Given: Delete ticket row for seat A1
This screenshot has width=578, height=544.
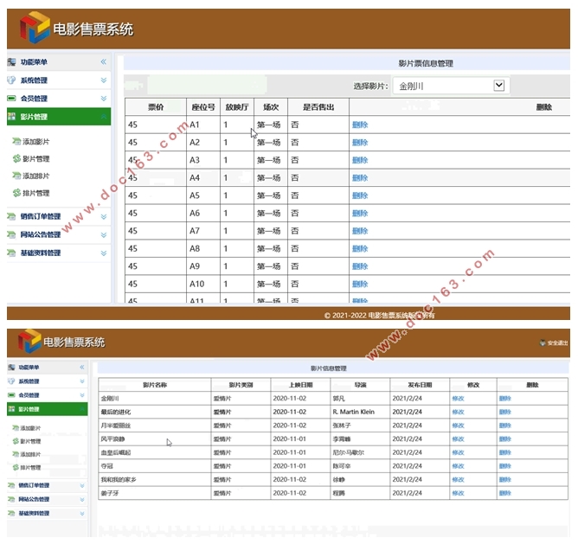Looking at the screenshot, I should point(360,125).
